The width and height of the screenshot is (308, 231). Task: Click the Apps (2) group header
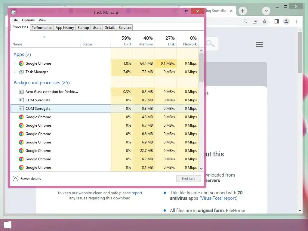[x=22, y=54]
